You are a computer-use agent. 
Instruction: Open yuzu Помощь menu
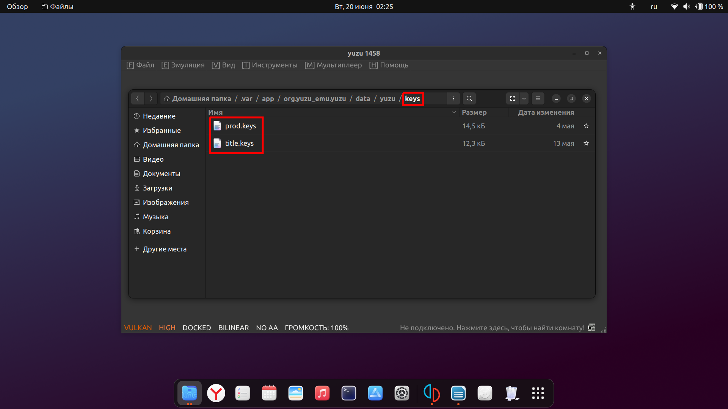pyautogui.click(x=389, y=65)
